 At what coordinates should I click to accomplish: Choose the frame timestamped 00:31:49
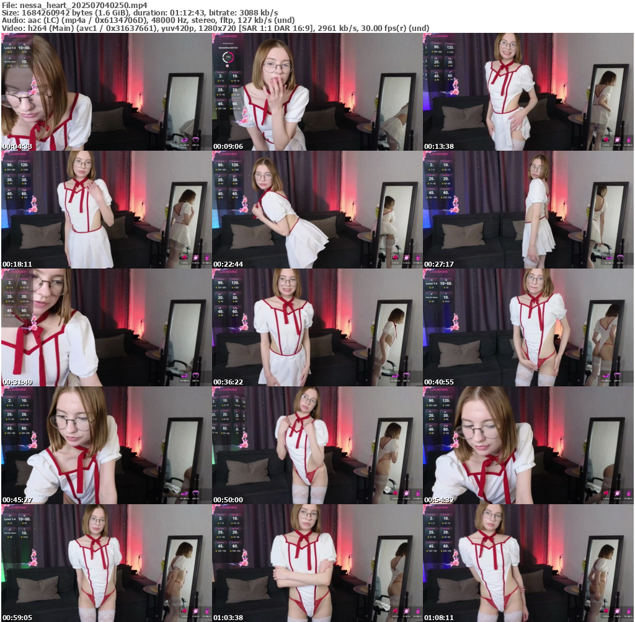[x=106, y=327]
